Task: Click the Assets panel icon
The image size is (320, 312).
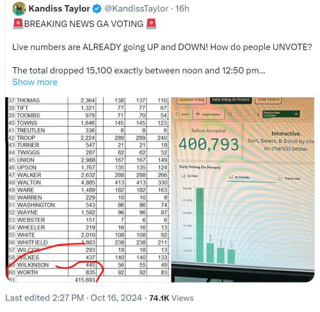Action: pos(178,114)
